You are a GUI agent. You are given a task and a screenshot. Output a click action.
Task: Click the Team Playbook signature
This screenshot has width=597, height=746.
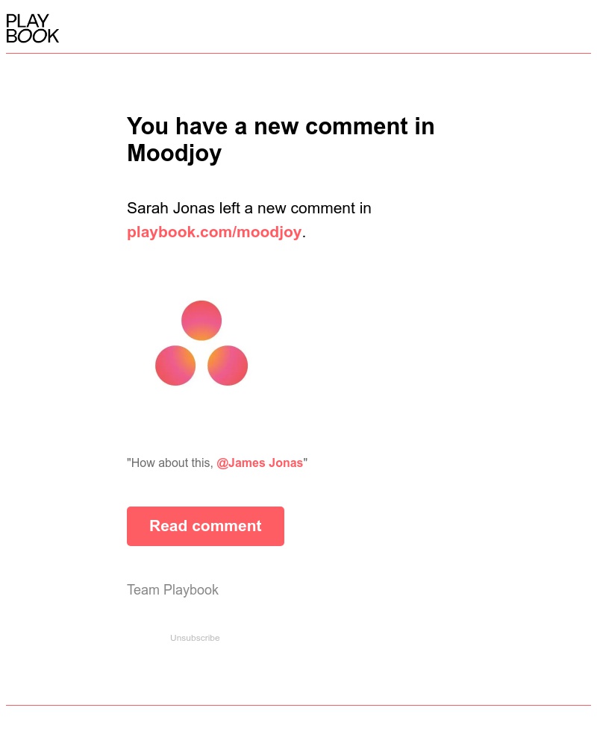click(x=172, y=589)
